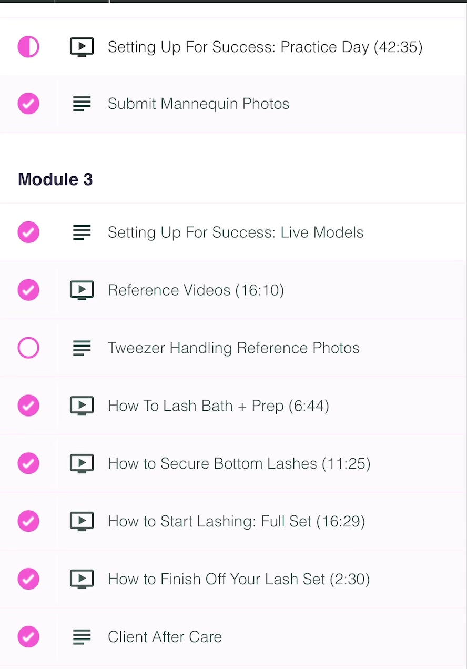467x669 pixels.
Task: Open How to Start Lashing: Full Set
Action: (236, 522)
